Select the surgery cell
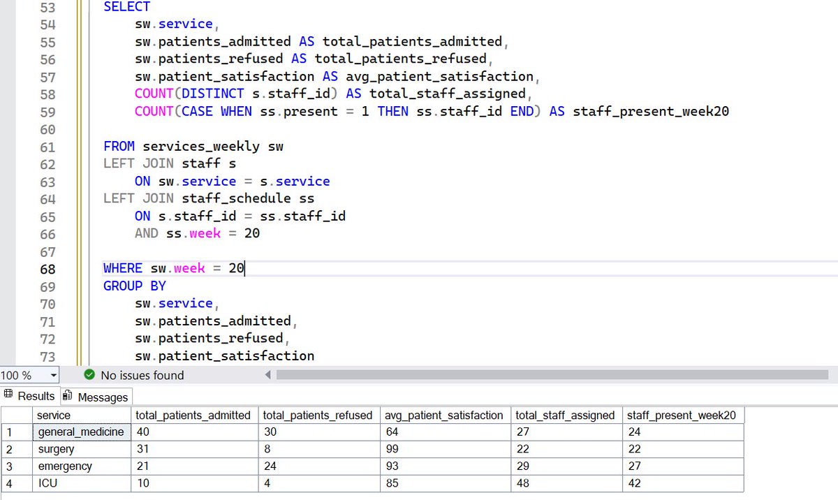 (82, 449)
